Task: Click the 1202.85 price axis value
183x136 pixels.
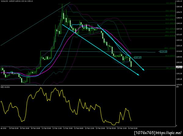Action: pos(180,63)
